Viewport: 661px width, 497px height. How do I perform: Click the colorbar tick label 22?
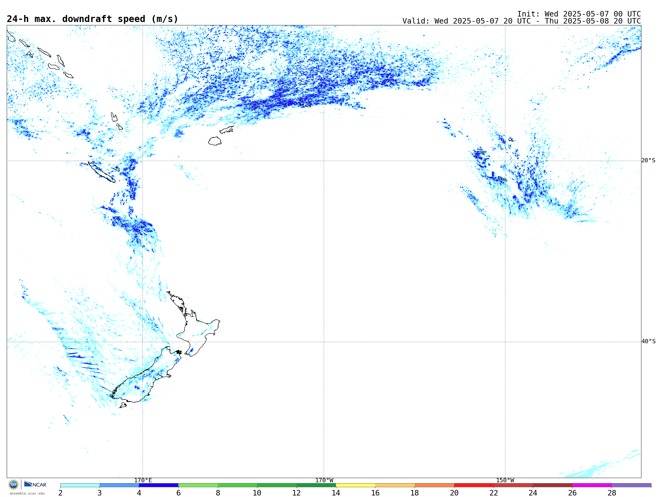tap(494, 493)
